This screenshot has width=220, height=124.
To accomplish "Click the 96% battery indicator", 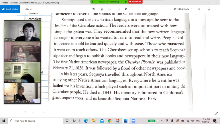I will (x=152, y=121).
